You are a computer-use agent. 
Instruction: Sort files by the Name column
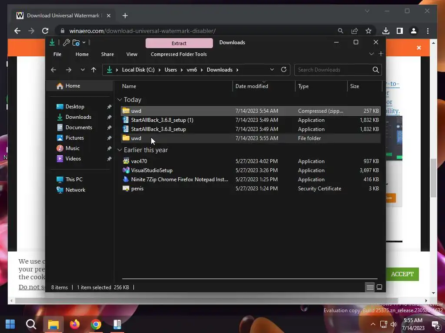[x=129, y=86]
